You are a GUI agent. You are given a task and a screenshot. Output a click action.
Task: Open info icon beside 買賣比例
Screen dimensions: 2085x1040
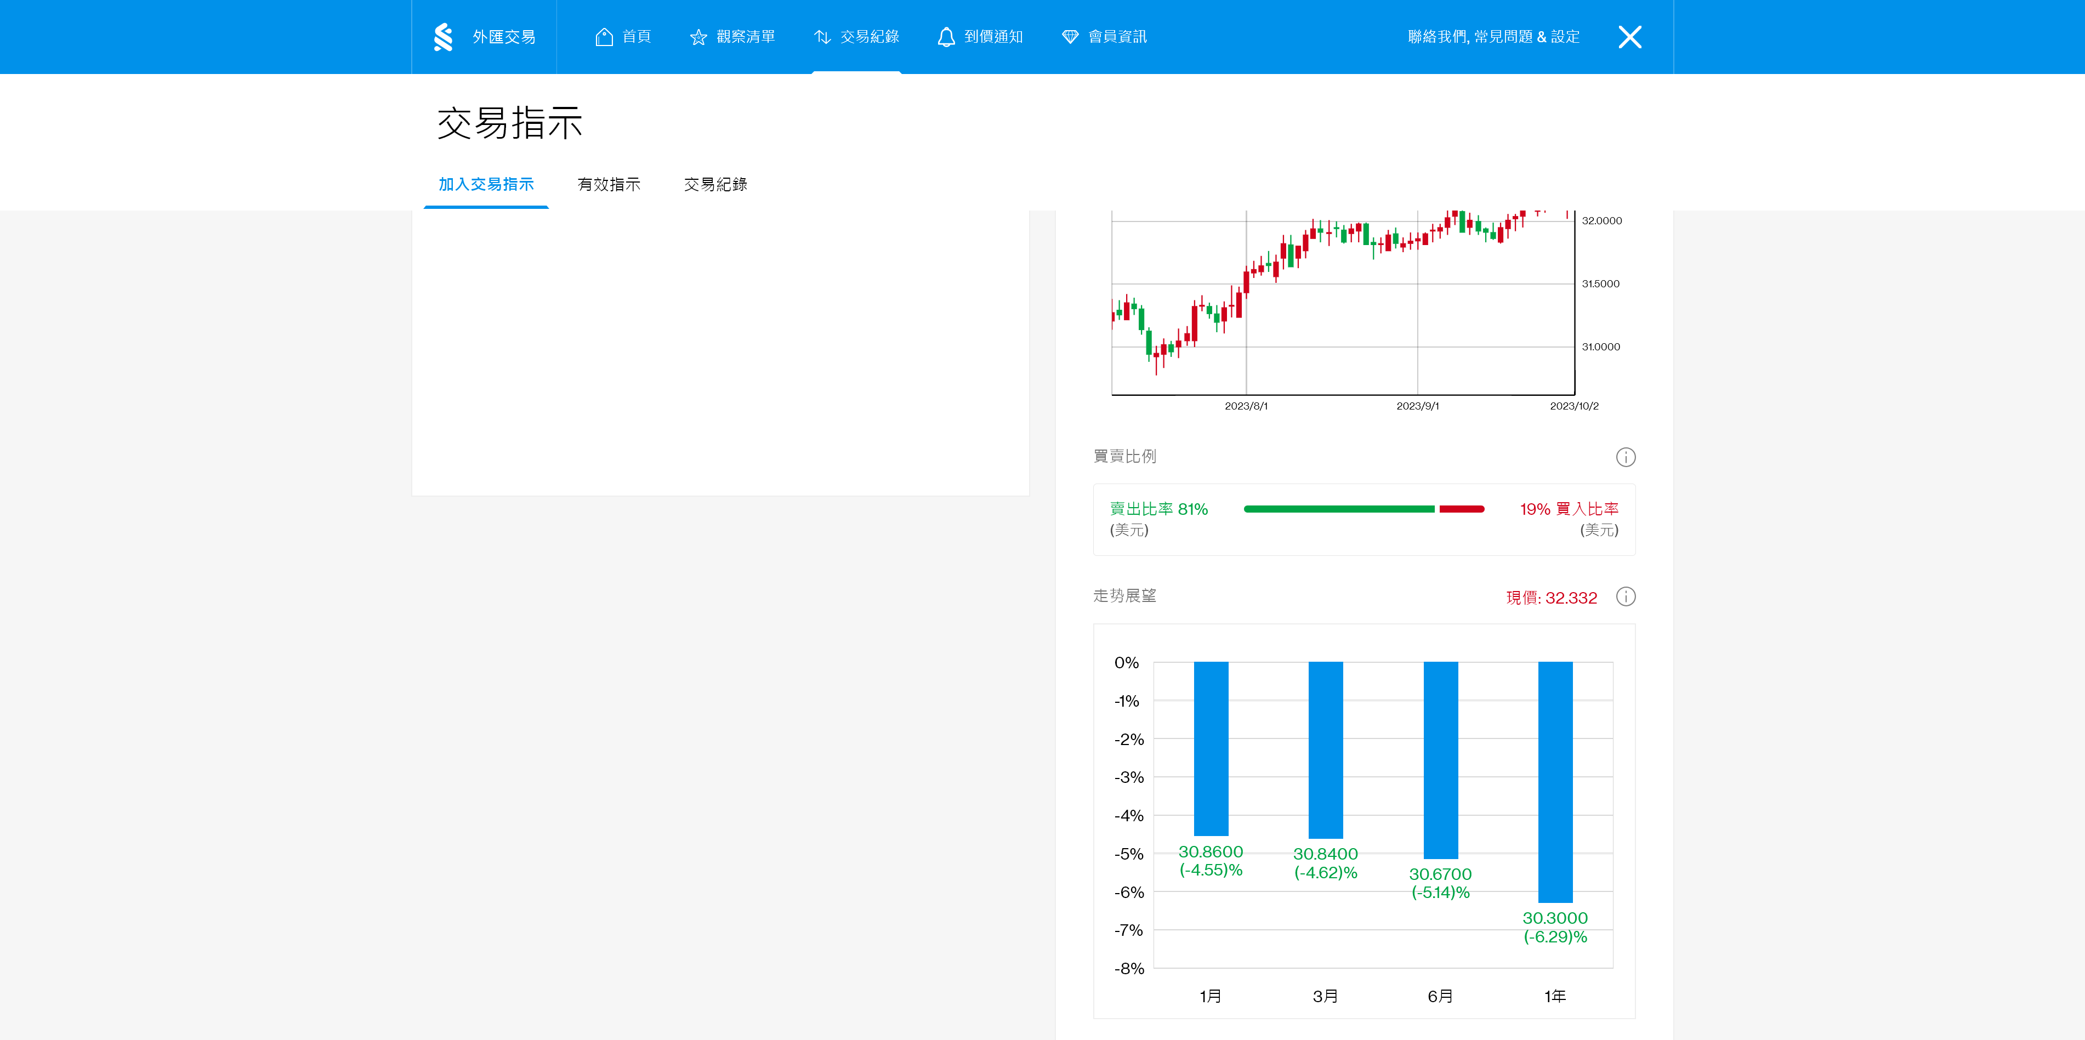(1625, 457)
